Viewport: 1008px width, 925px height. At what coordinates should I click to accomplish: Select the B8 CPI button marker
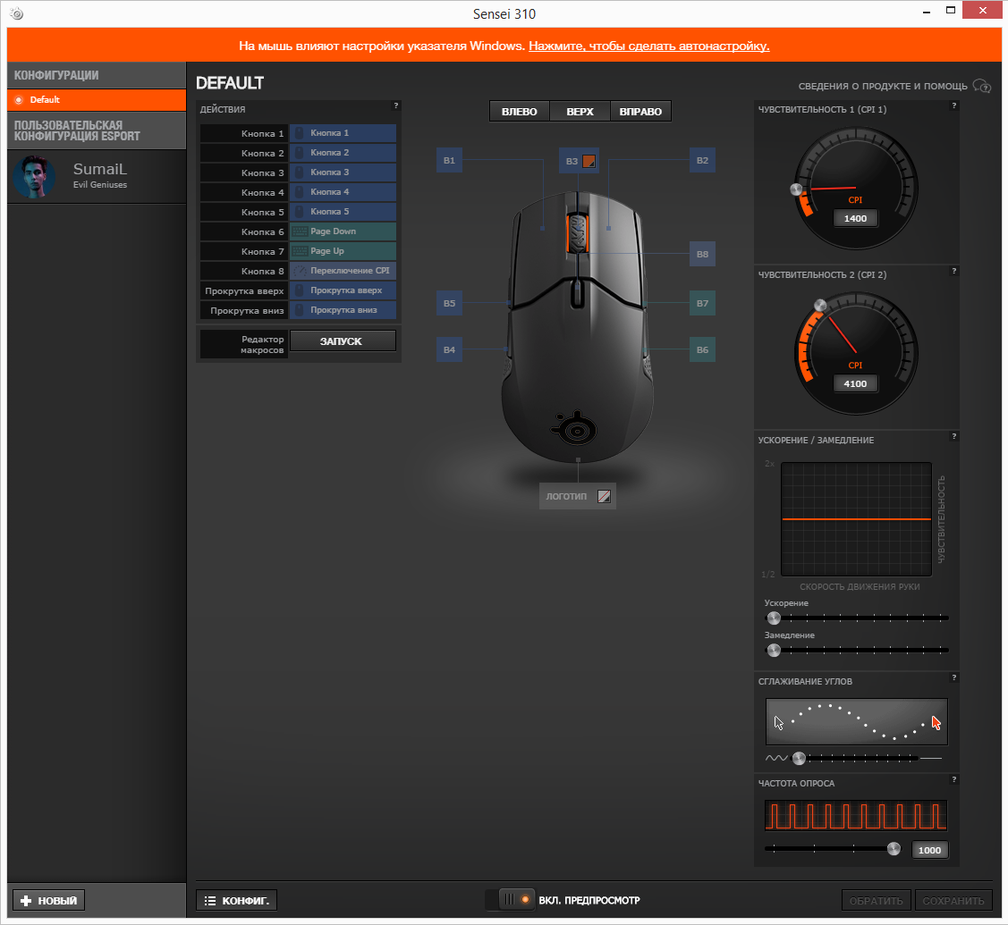pyautogui.click(x=702, y=254)
